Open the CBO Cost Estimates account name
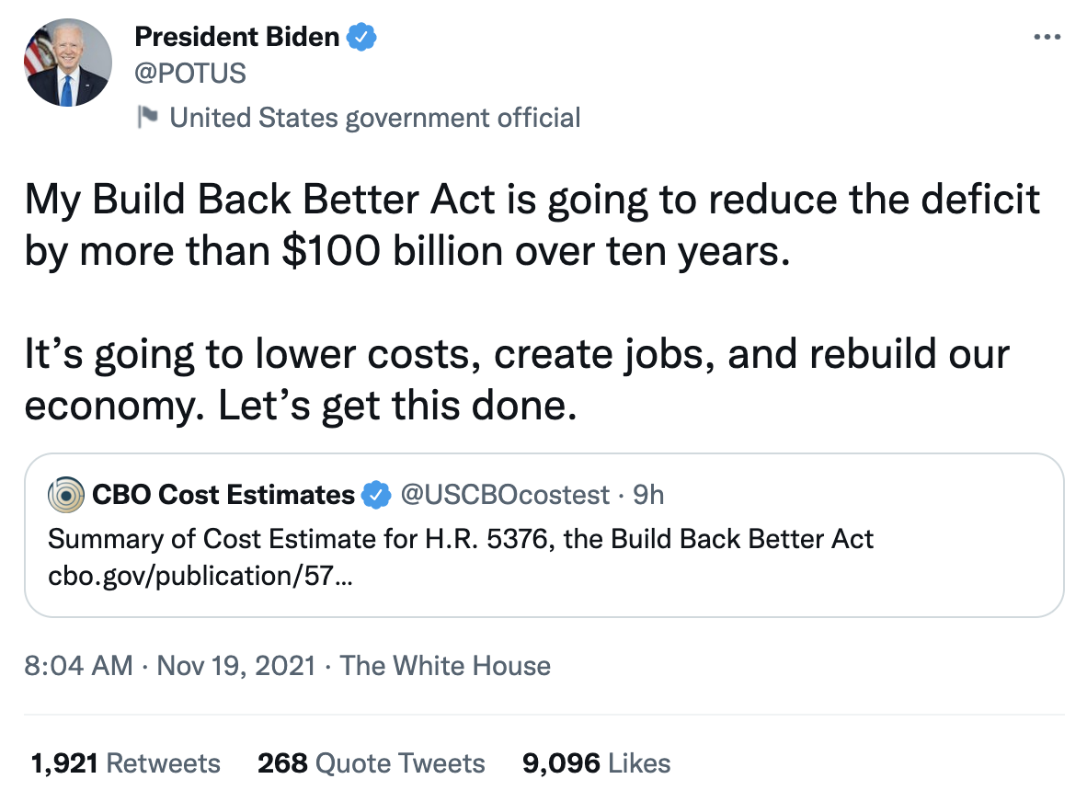 [223, 495]
